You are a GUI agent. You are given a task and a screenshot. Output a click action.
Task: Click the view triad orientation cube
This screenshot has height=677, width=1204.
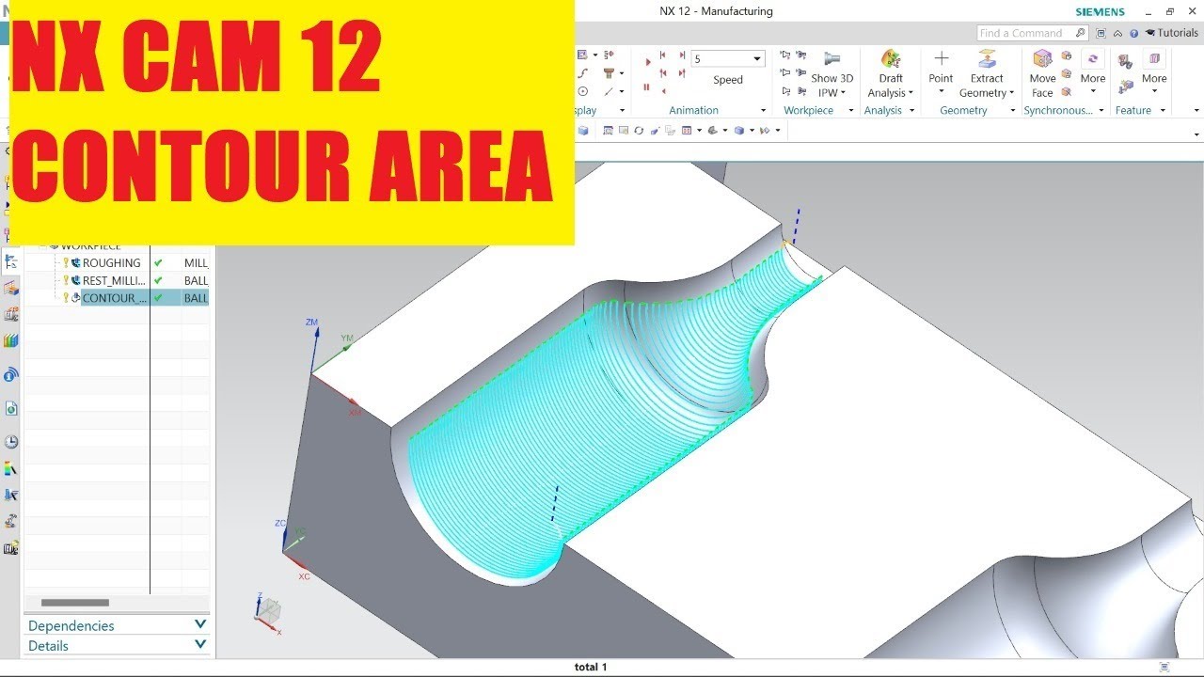pos(269,611)
